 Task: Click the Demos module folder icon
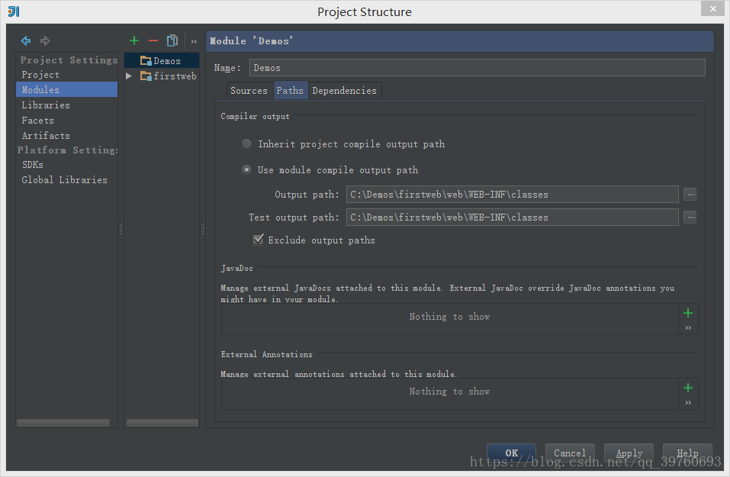click(x=146, y=61)
